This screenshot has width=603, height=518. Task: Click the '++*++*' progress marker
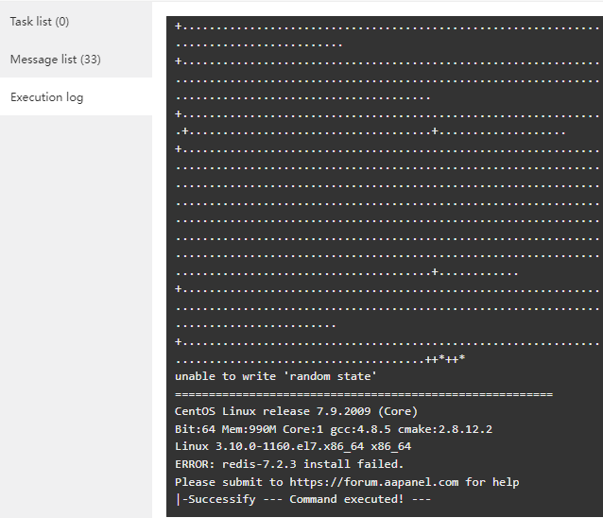tap(445, 359)
